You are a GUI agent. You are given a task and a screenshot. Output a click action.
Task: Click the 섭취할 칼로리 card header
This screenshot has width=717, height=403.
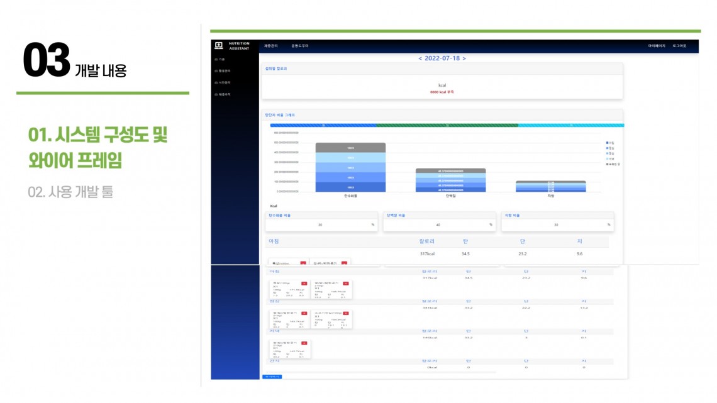click(442, 69)
